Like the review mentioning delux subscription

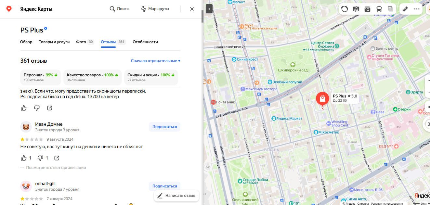(24, 108)
